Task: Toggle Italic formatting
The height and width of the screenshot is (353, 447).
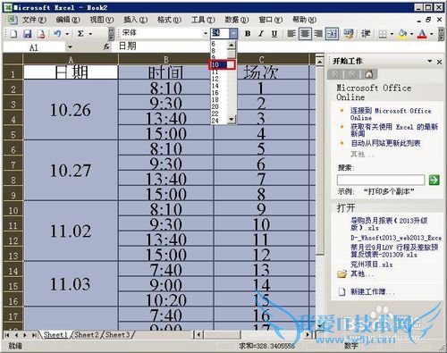Action: [261, 34]
